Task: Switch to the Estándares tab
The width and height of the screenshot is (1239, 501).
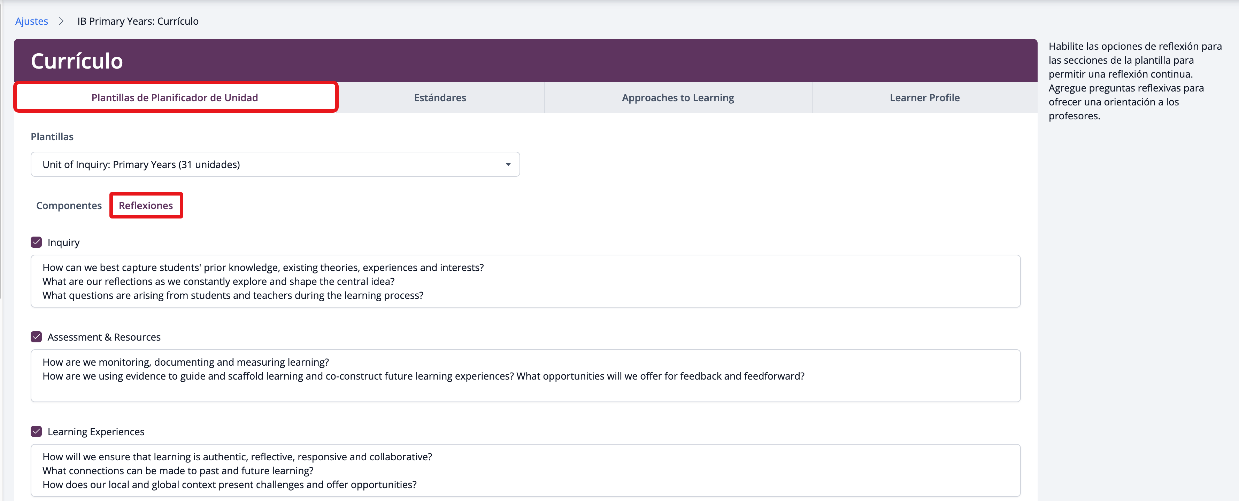Action: pyautogui.click(x=440, y=97)
